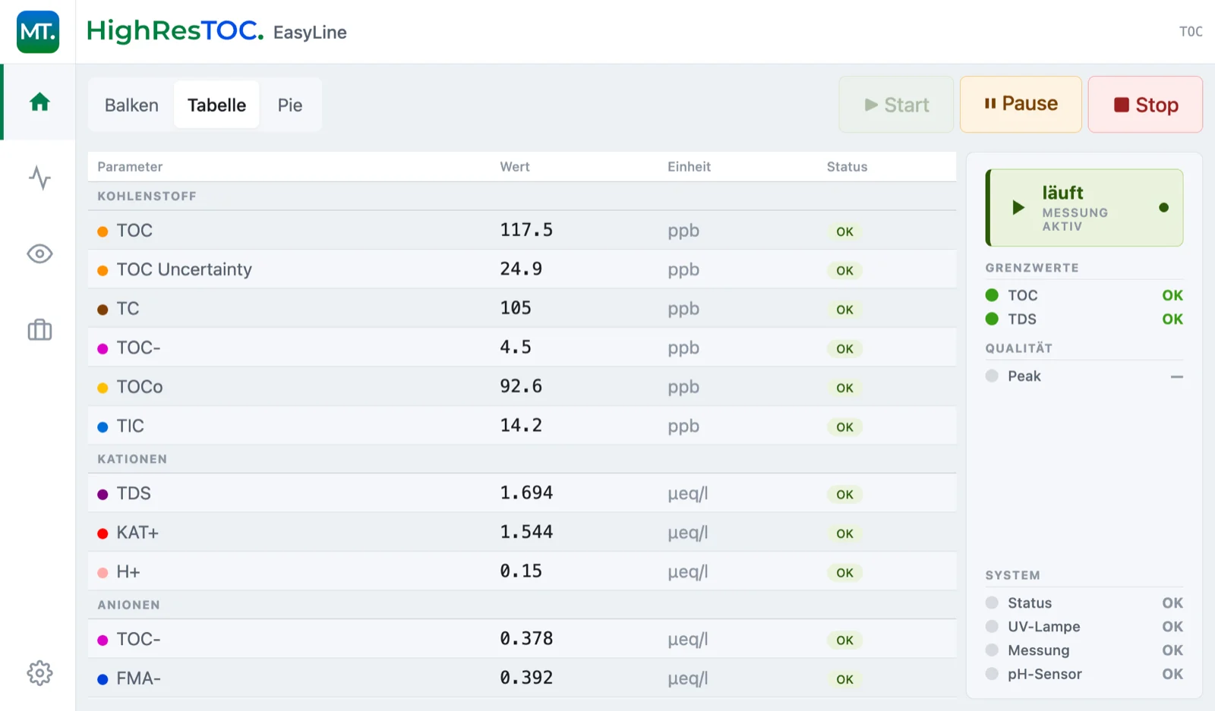Click the OK status badge for FMA-
1215x711 pixels.
coord(844,679)
